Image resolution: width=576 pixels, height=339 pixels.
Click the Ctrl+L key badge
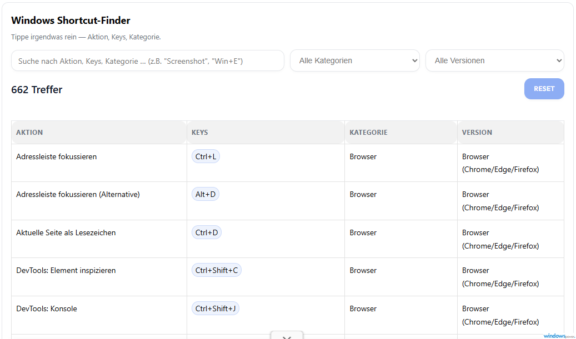[206, 156]
